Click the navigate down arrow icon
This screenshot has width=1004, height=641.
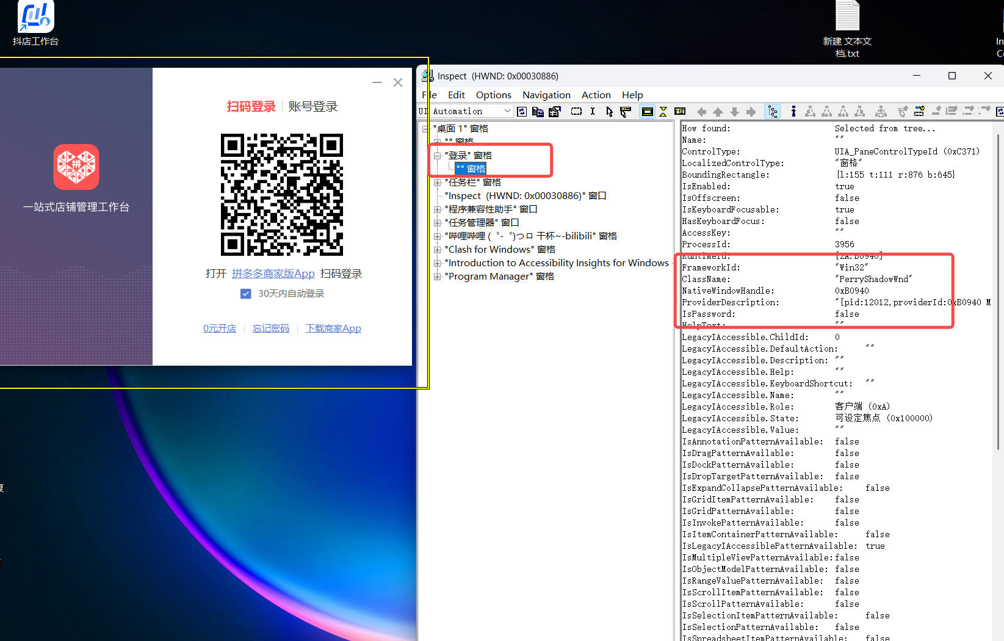tap(735, 112)
